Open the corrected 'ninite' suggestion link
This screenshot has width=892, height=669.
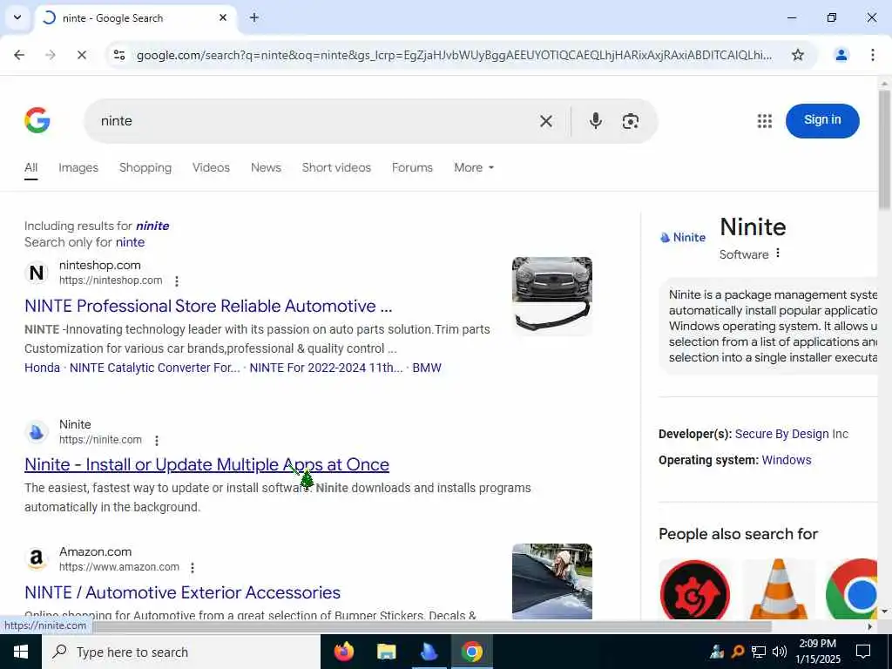[x=152, y=226]
